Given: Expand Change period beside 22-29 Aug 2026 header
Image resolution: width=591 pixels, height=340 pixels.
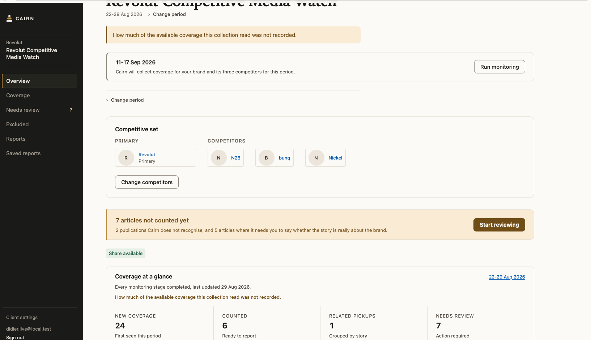Looking at the screenshot, I should click(x=167, y=14).
